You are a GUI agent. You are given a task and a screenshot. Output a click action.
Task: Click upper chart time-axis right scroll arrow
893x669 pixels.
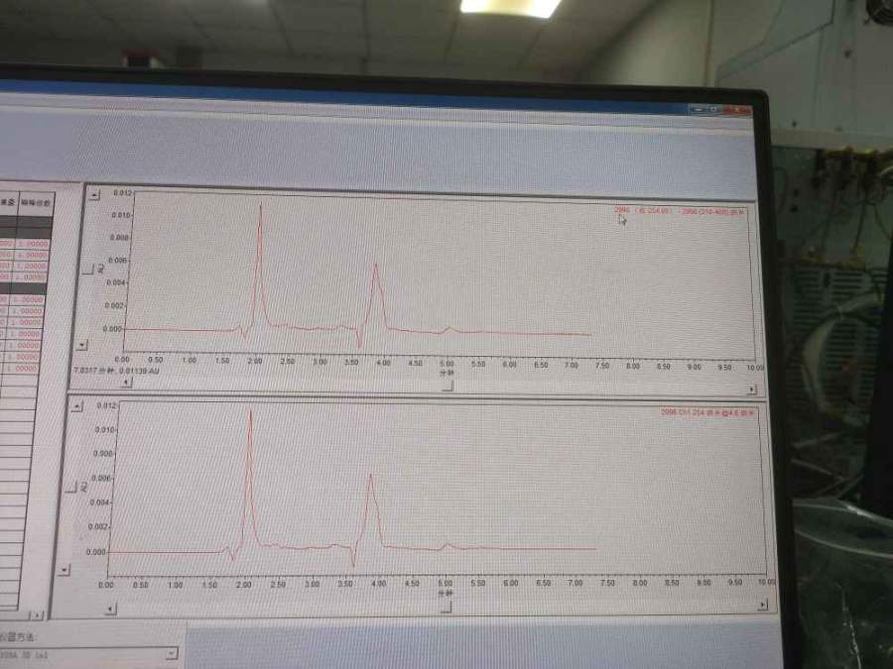(752, 390)
